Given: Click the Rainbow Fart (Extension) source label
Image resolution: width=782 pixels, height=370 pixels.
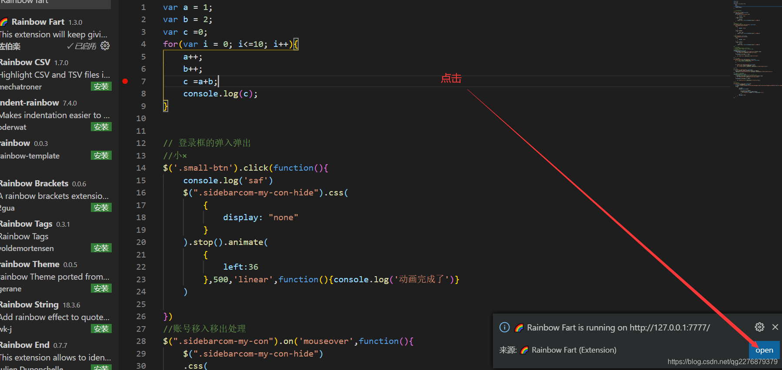Looking at the screenshot, I should point(574,350).
